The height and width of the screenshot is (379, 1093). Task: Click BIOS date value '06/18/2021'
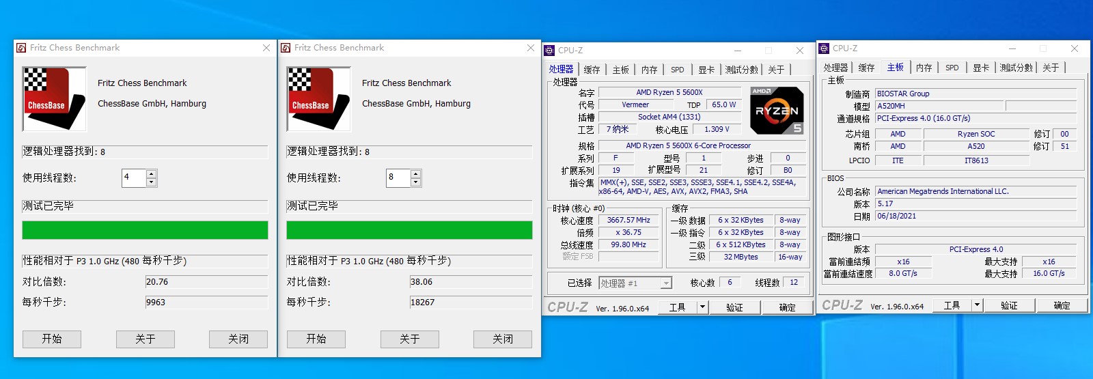976,216
